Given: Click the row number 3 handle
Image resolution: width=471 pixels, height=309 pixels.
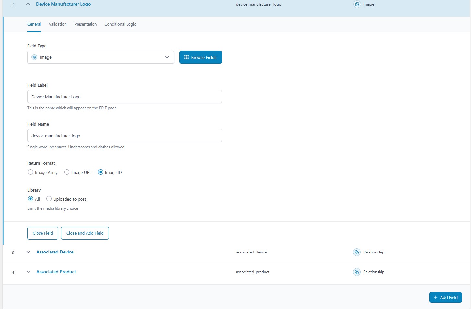Looking at the screenshot, I should tap(13, 252).
